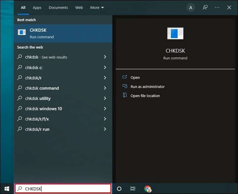This screenshot has width=238, height=194.
Task: Select the 'chkdsk c:' web suggestion
Action: coord(63,68)
